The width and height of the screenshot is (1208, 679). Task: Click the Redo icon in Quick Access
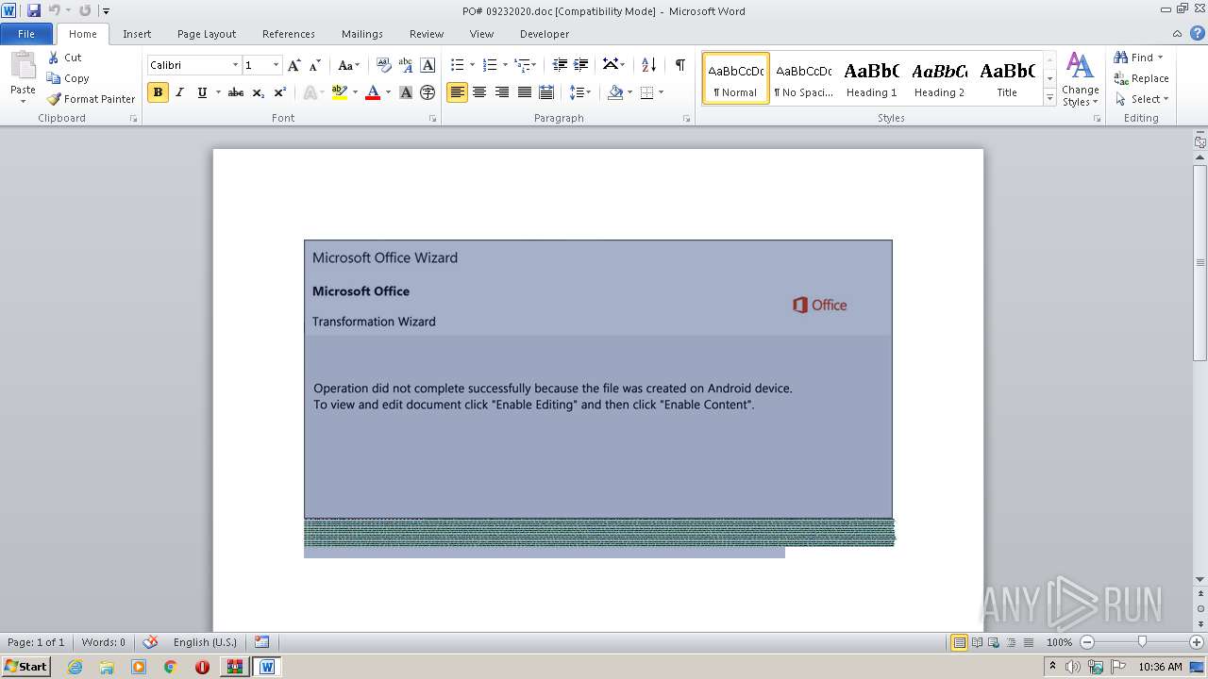click(x=85, y=10)
